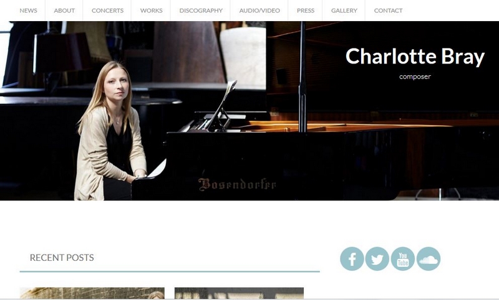This screenshot has height=300, width=499.
Task: Open the Facebook social icon
Action: (x=352, y=259)
